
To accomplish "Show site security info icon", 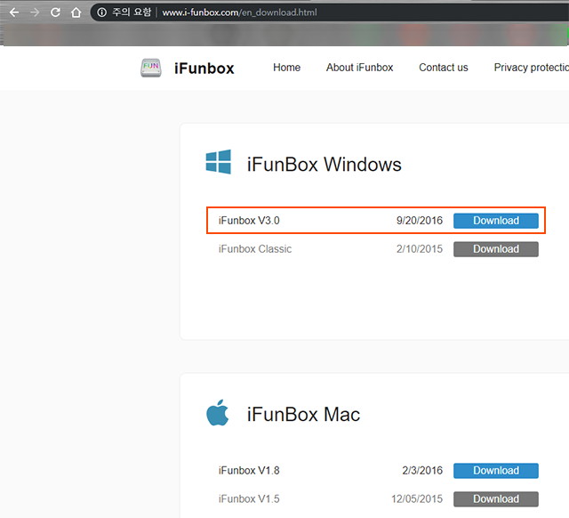I will point(102,12).
